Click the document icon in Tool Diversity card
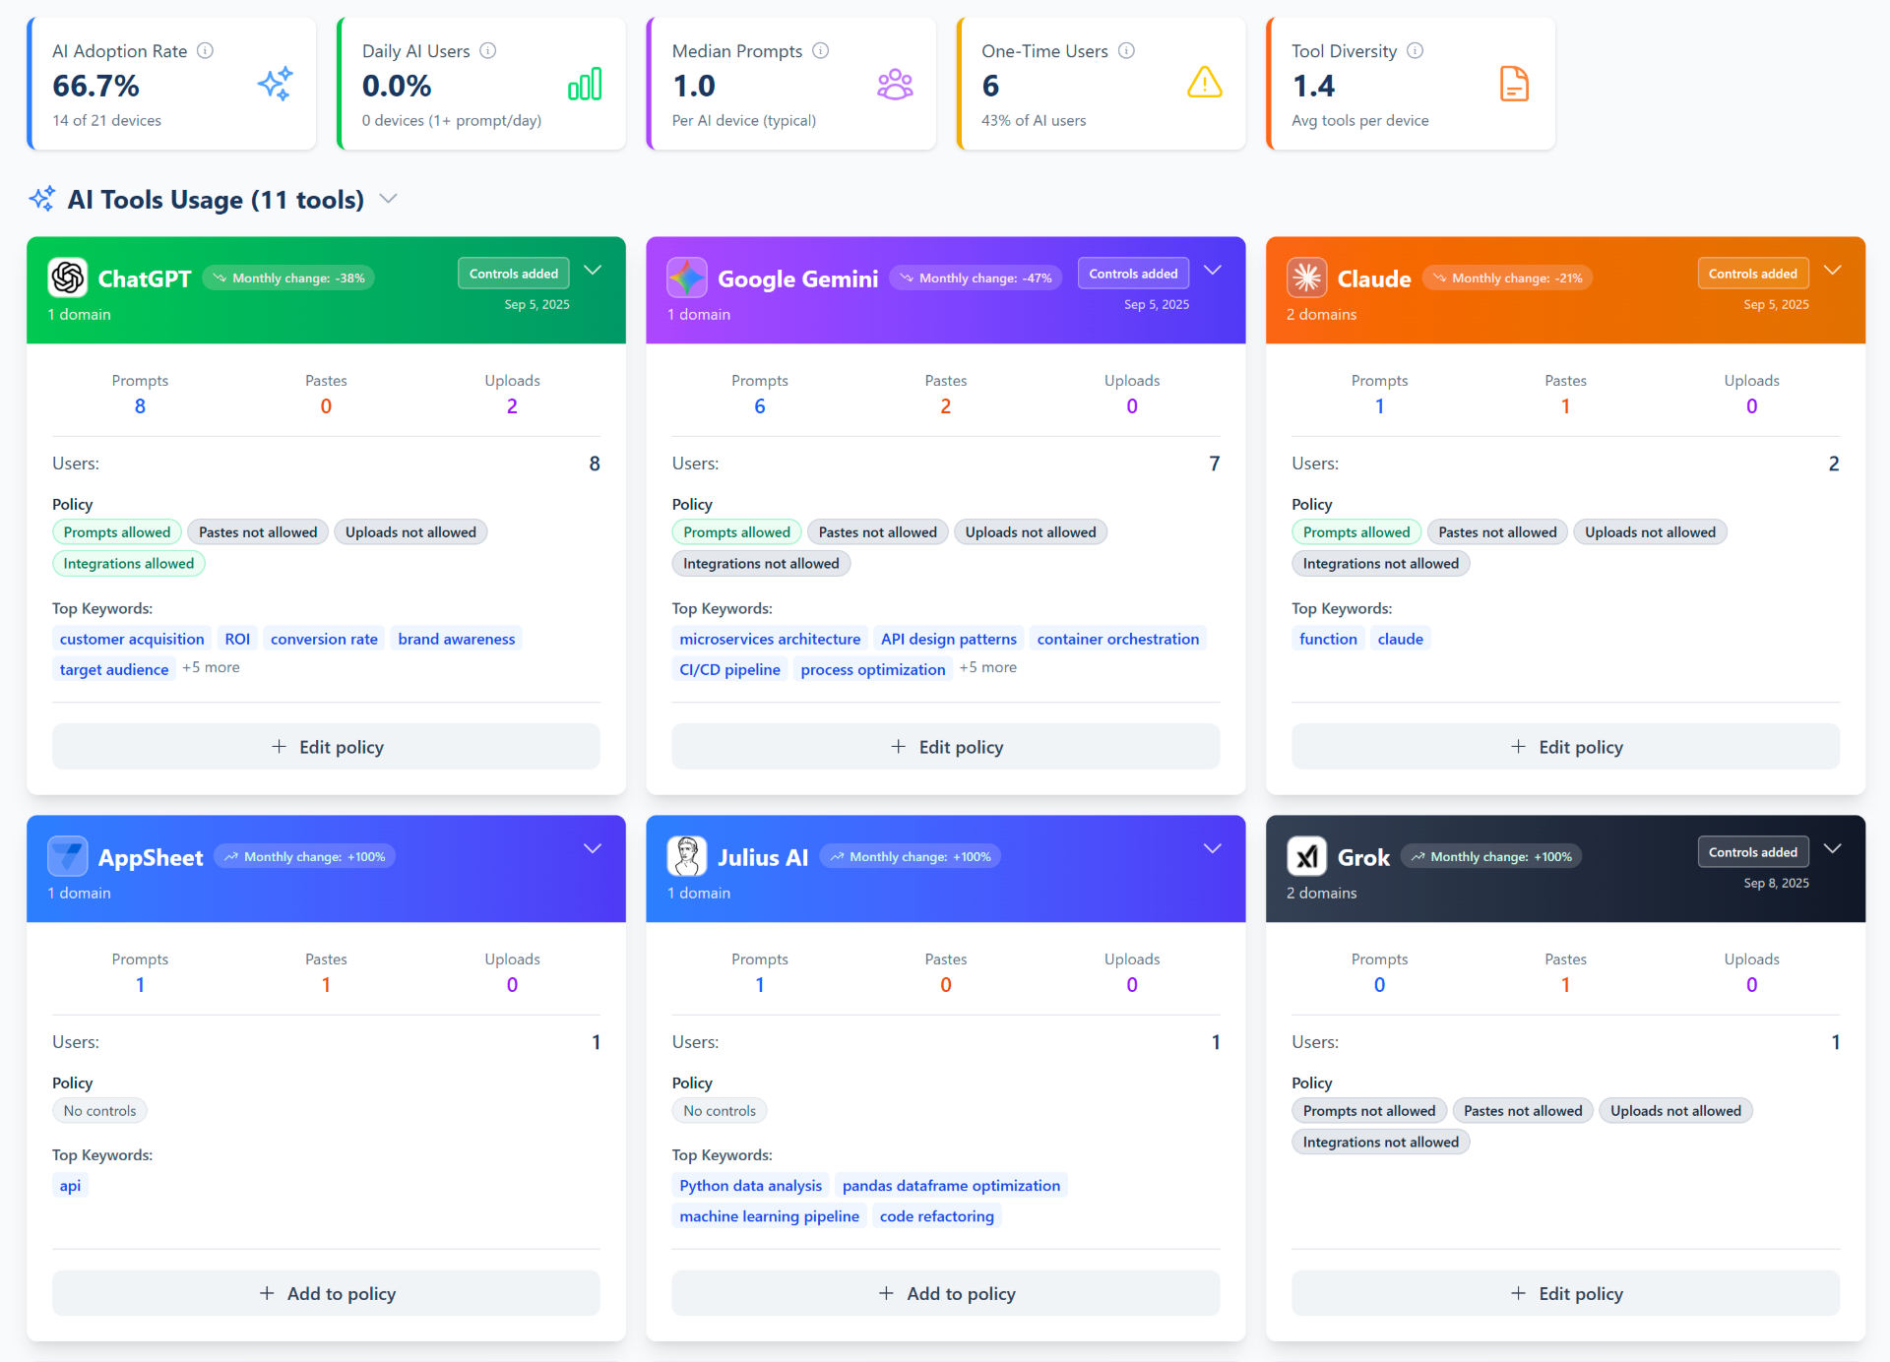Viewport: 1890px width, 1362px height. [x=1514, y=84]
